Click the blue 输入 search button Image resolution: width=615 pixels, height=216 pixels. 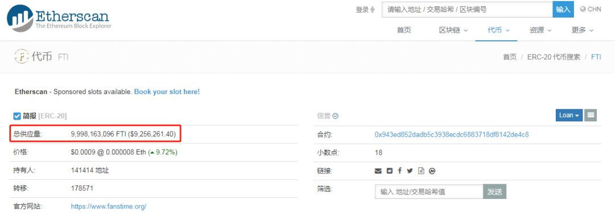point(563,10)
